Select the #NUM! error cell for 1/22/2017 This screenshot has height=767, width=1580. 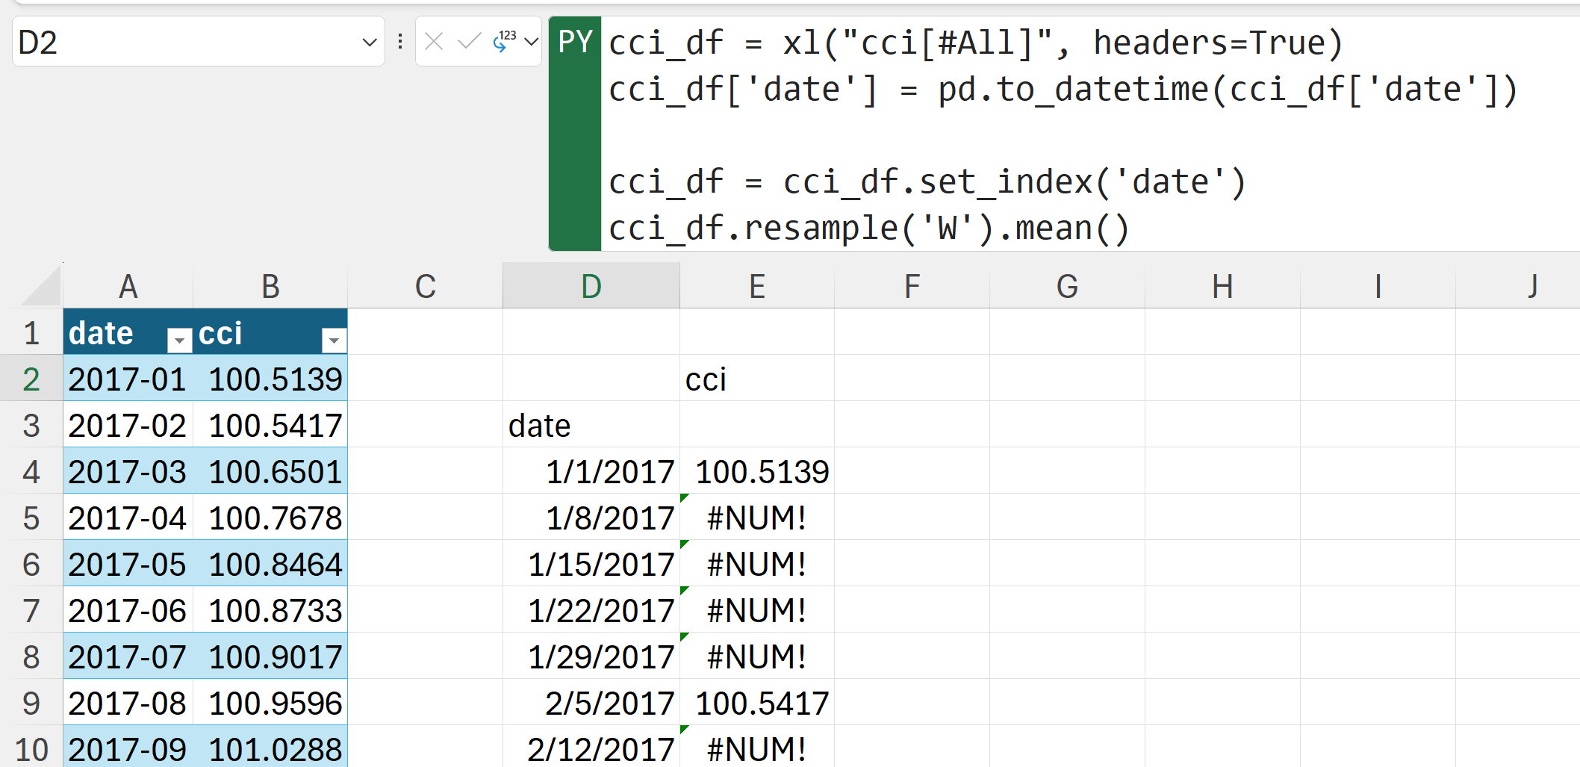pyautogui.click(x=757, y=611)
